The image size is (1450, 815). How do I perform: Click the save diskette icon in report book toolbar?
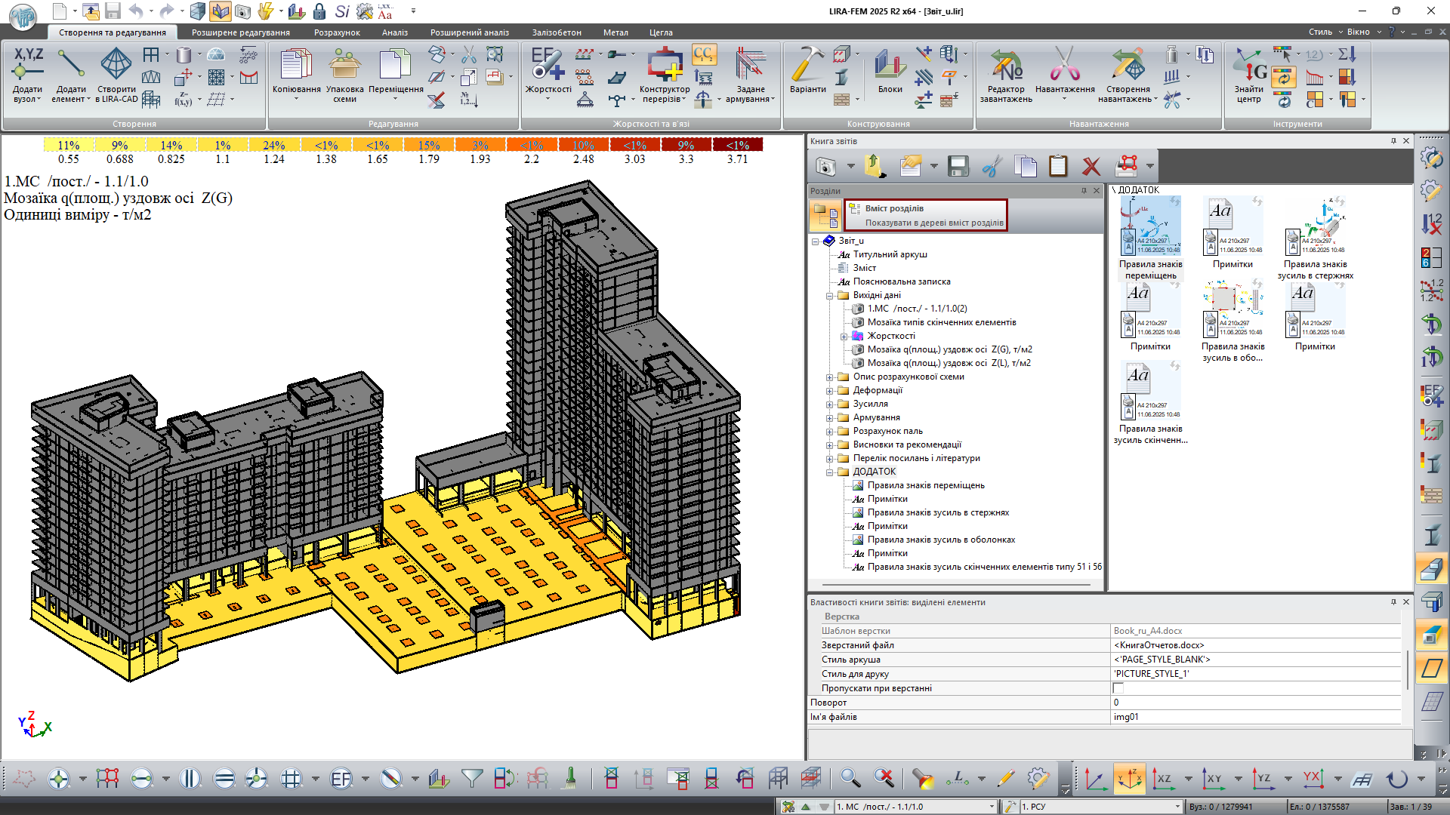click(x=958, y=166)
